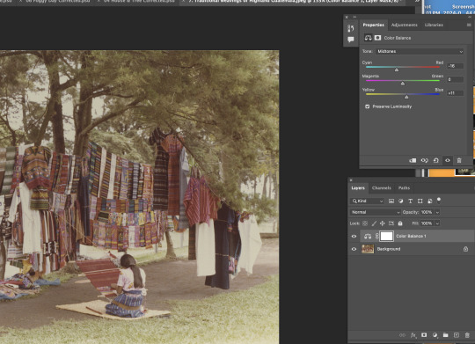Switch to the Adjustments tab
The height and width of the screenshot is (344, 475).
[404, 25]
